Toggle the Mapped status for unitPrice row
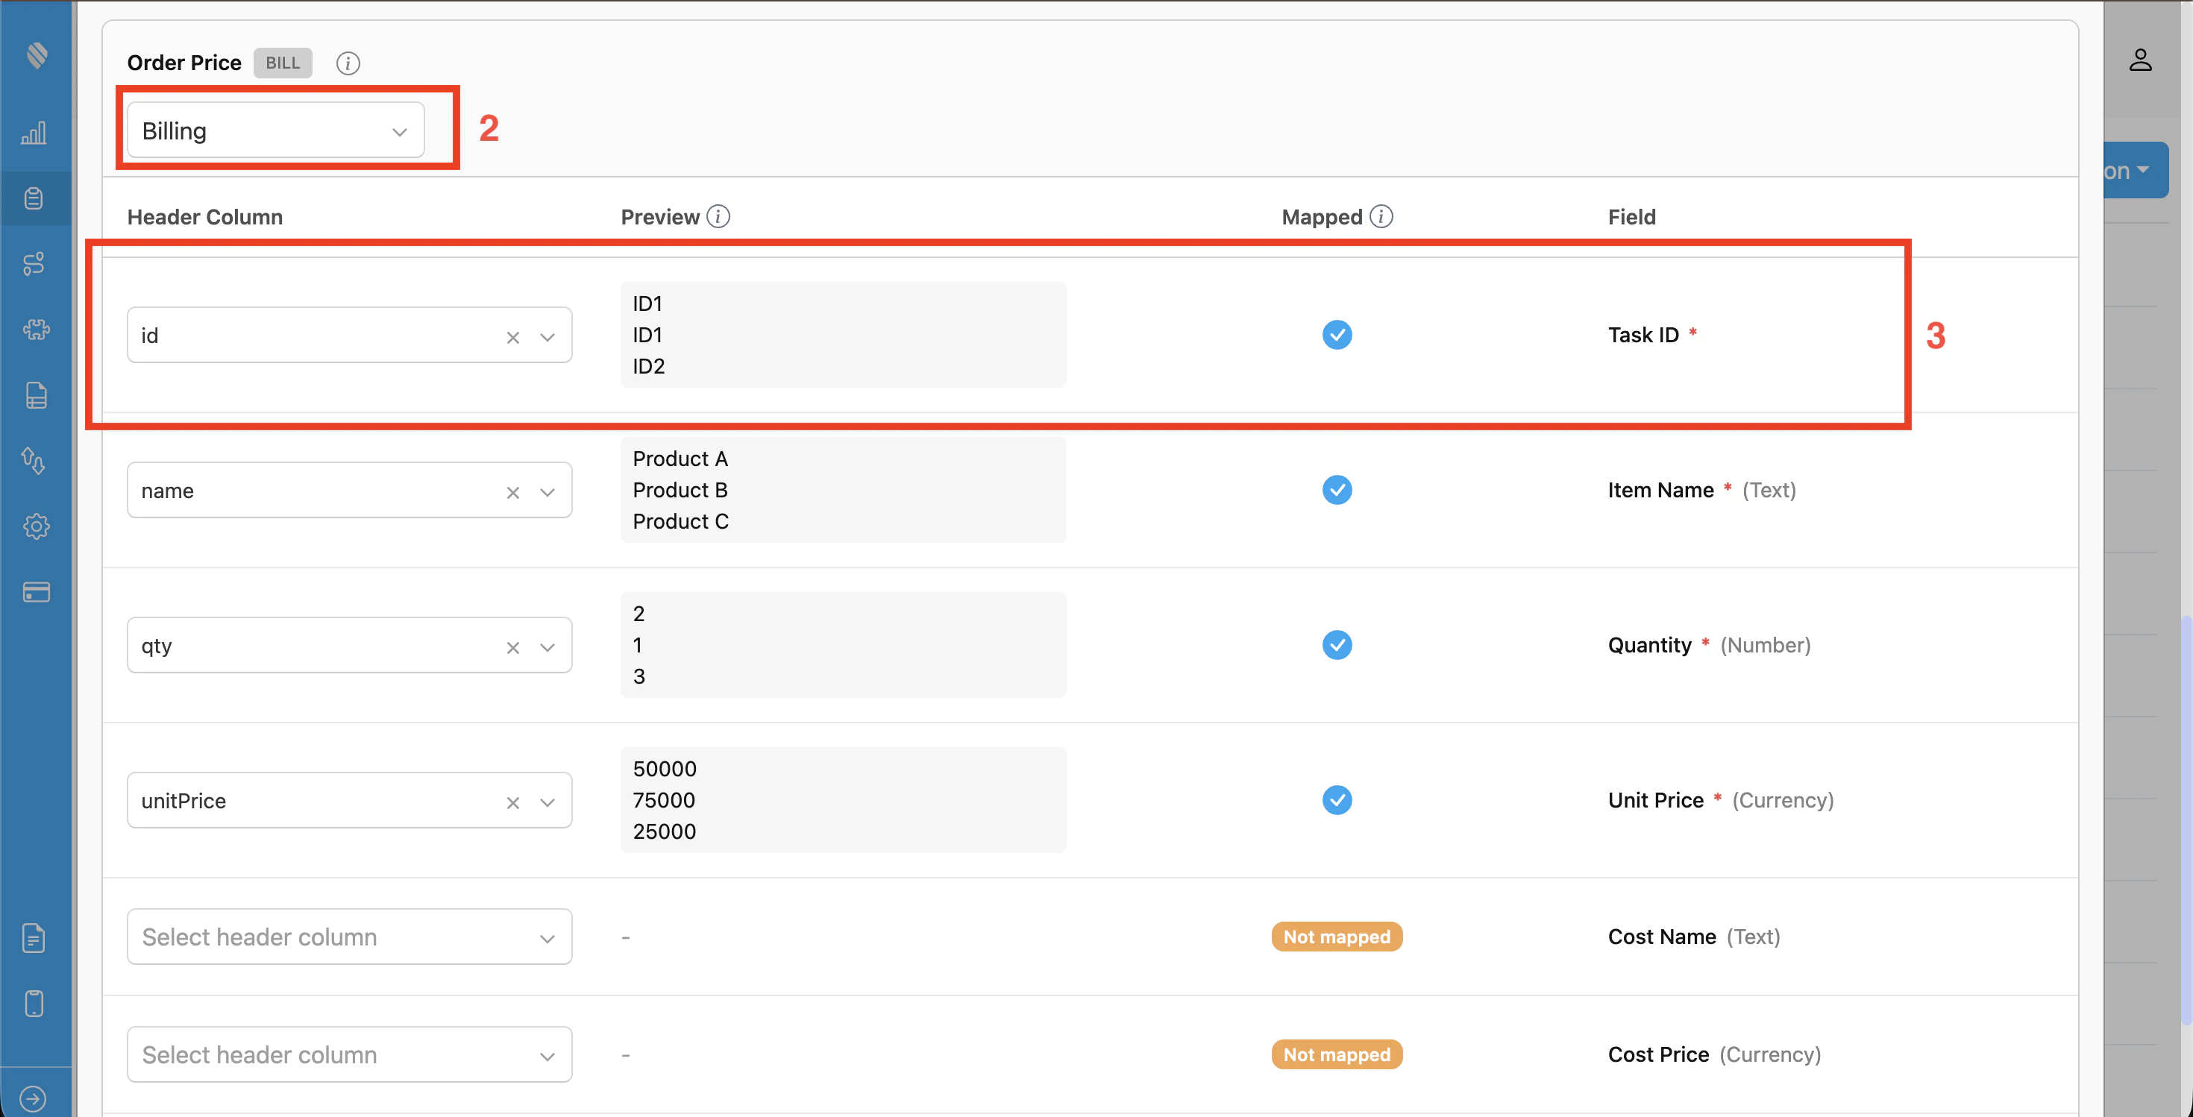This screenshot has width=2193, height=1117. tap(1337, 799)
